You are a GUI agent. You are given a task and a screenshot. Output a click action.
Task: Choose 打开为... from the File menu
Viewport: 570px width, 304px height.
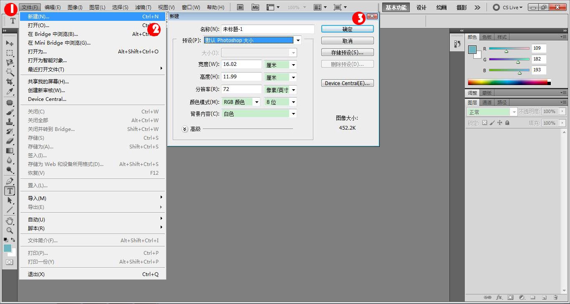[93, 52]
